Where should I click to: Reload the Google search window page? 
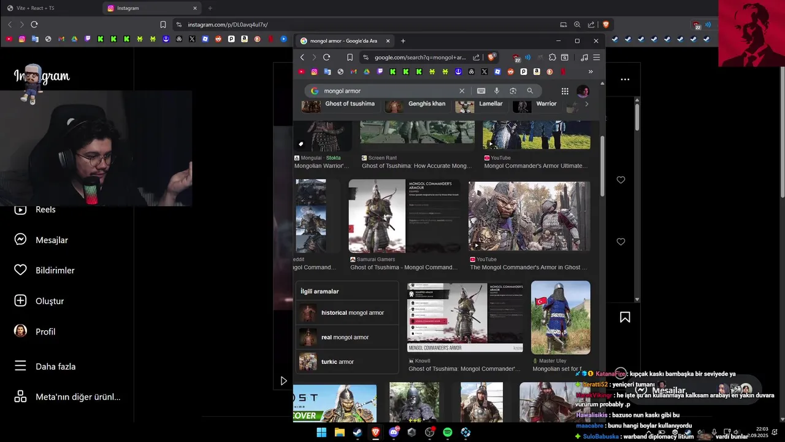(x=326, y=57)
